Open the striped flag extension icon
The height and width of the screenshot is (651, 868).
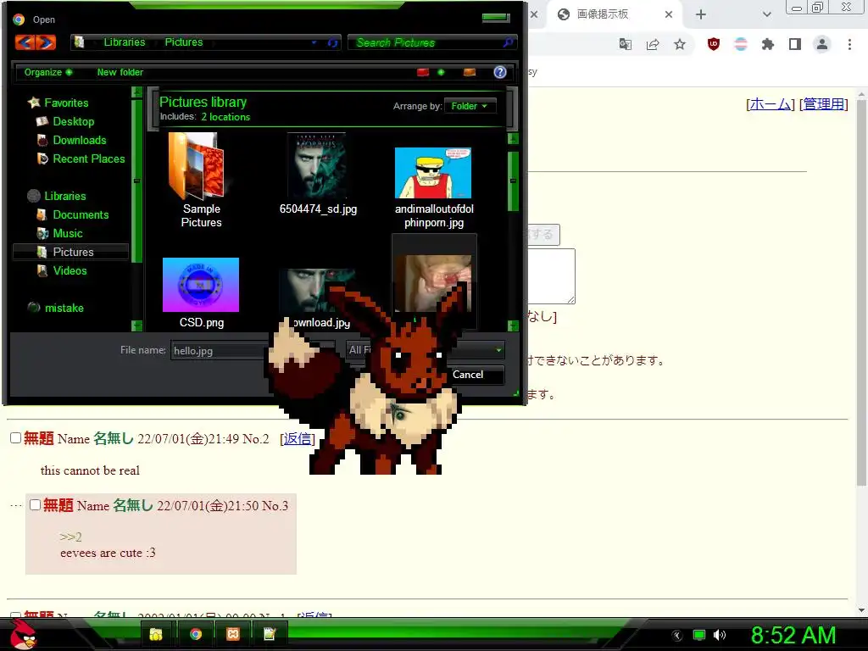(741, 44)
